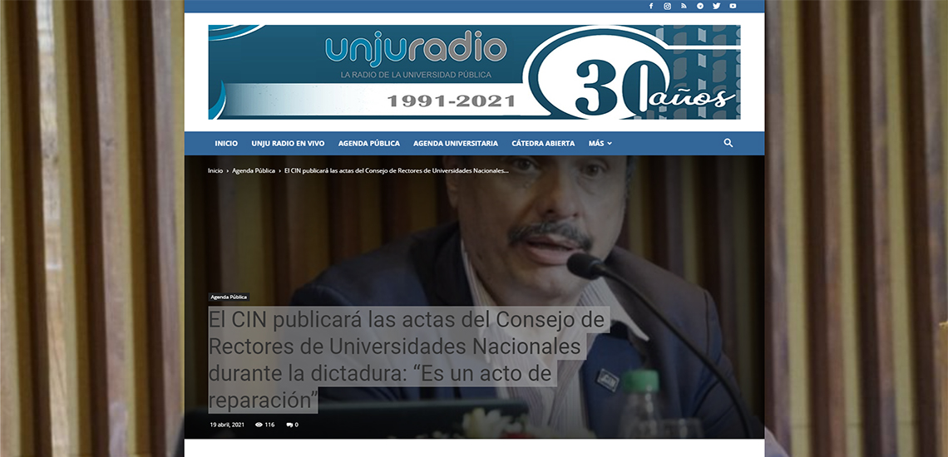This screenshot has width=948, height=457.
Task: Click the search magnifier icon
Action: [x=728, y=143]
